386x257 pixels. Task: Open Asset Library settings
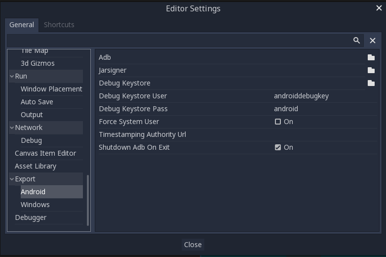(x=36, y=166)
